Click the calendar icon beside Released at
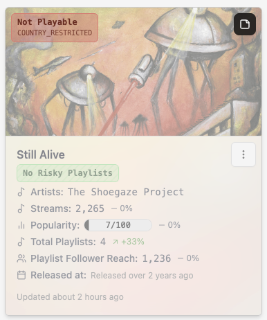Viewport: 267px width, 320px height. [x=21, y=275]
